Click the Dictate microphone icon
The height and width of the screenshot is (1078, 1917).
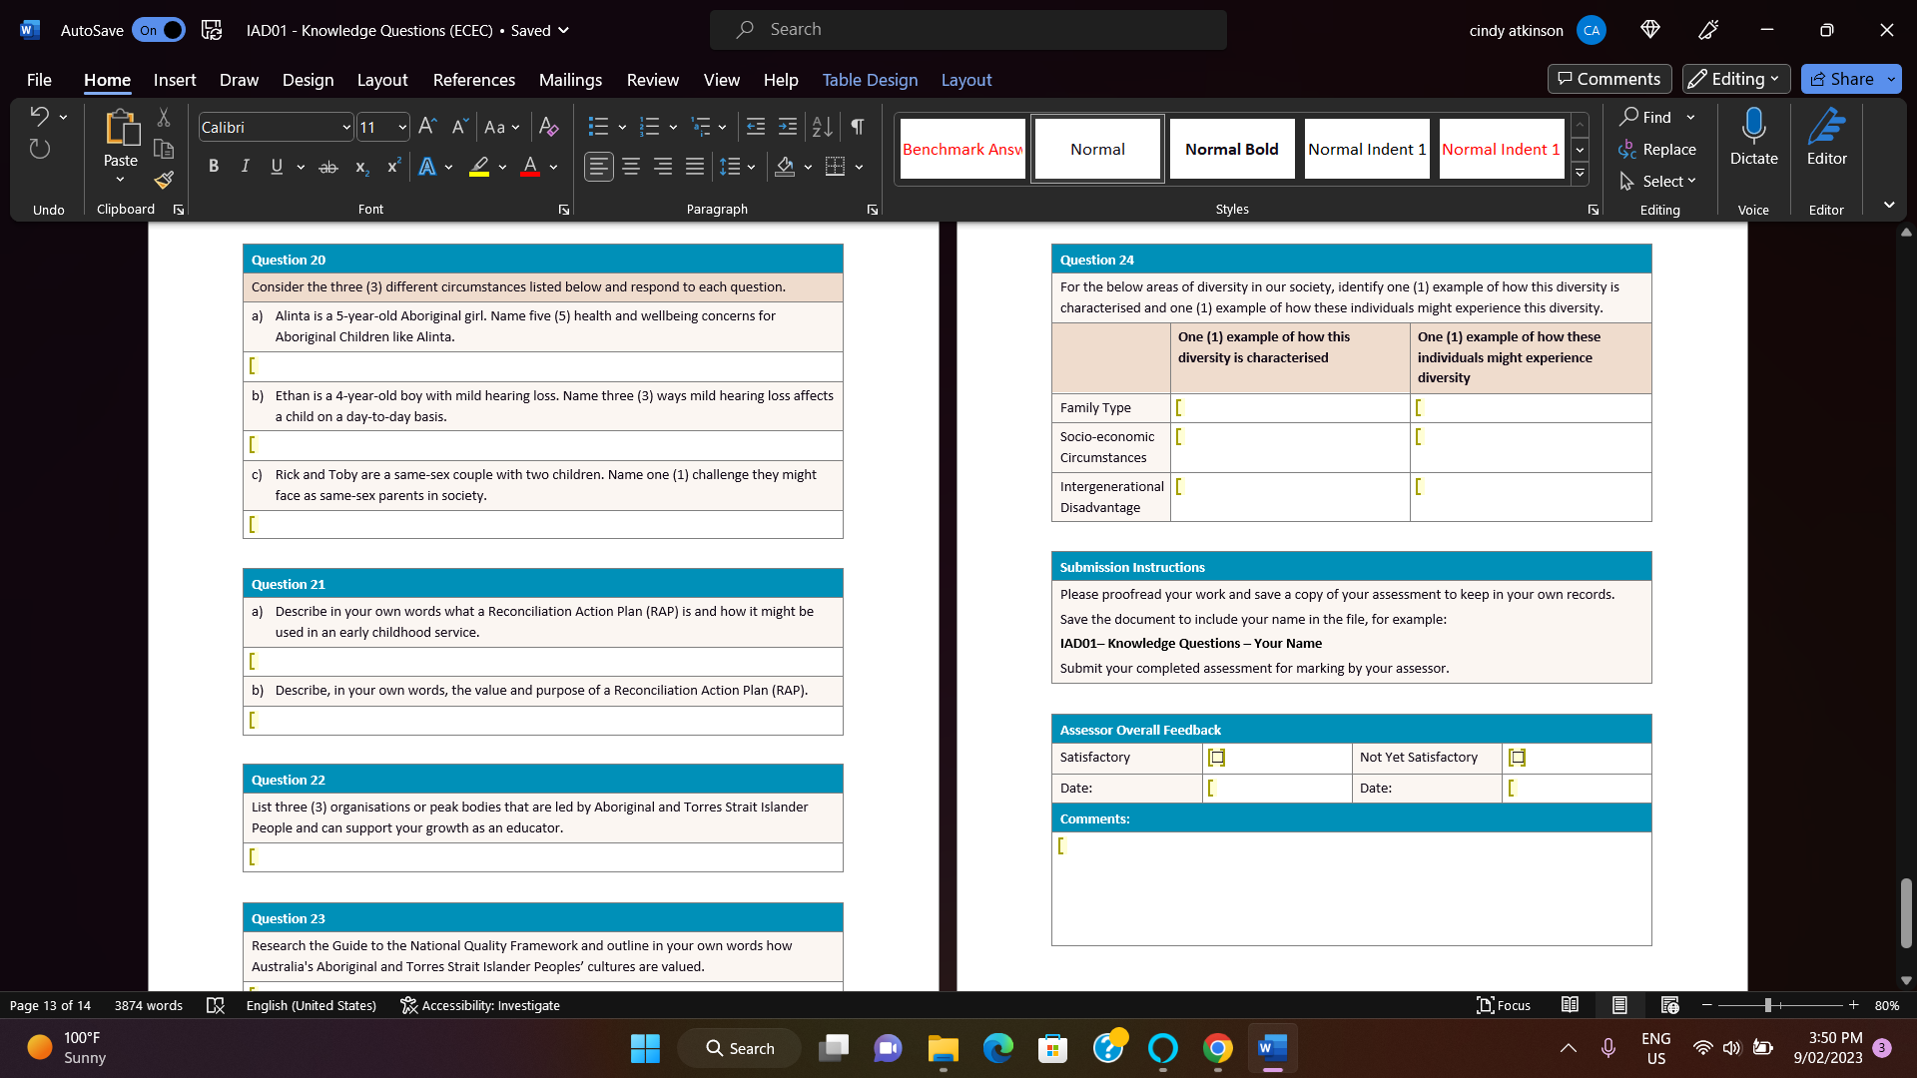point(1753,127)
